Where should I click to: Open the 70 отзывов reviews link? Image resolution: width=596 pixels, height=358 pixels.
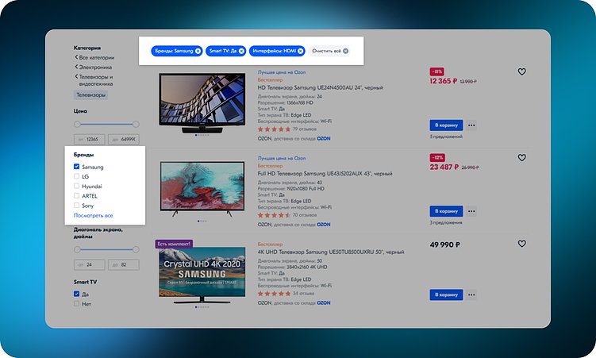tap(305, 215)
